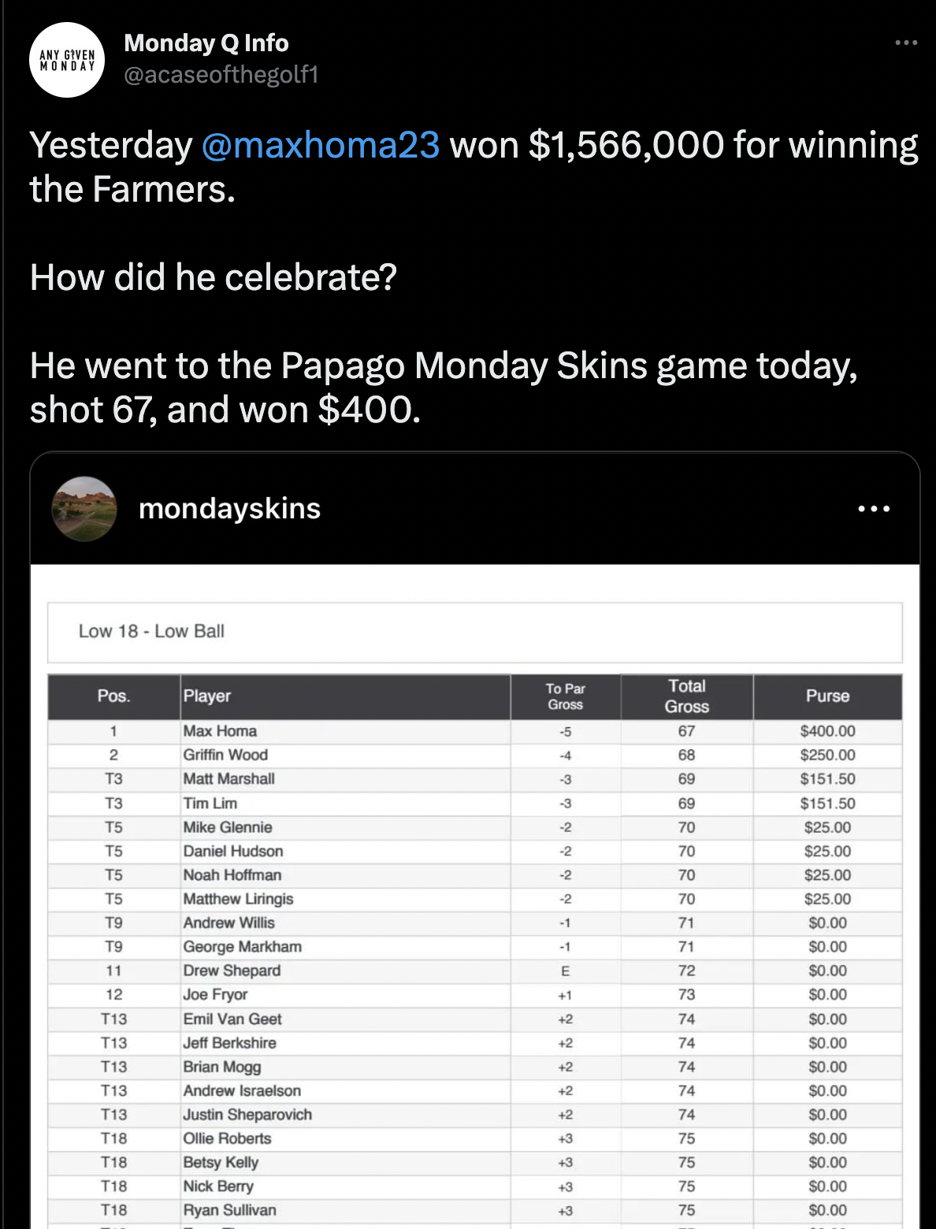Click the Any Given Monday profile avatar

(67, 60)
